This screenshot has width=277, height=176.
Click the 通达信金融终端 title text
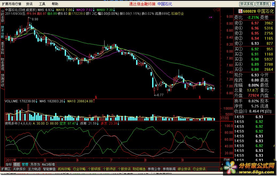pos(142,4)
